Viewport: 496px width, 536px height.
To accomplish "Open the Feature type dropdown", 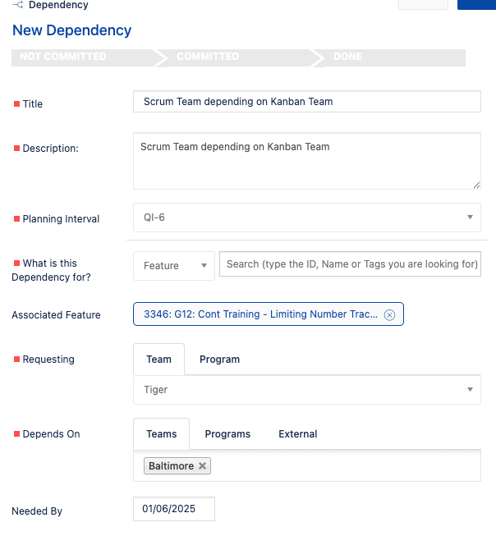I will (174, 266).
